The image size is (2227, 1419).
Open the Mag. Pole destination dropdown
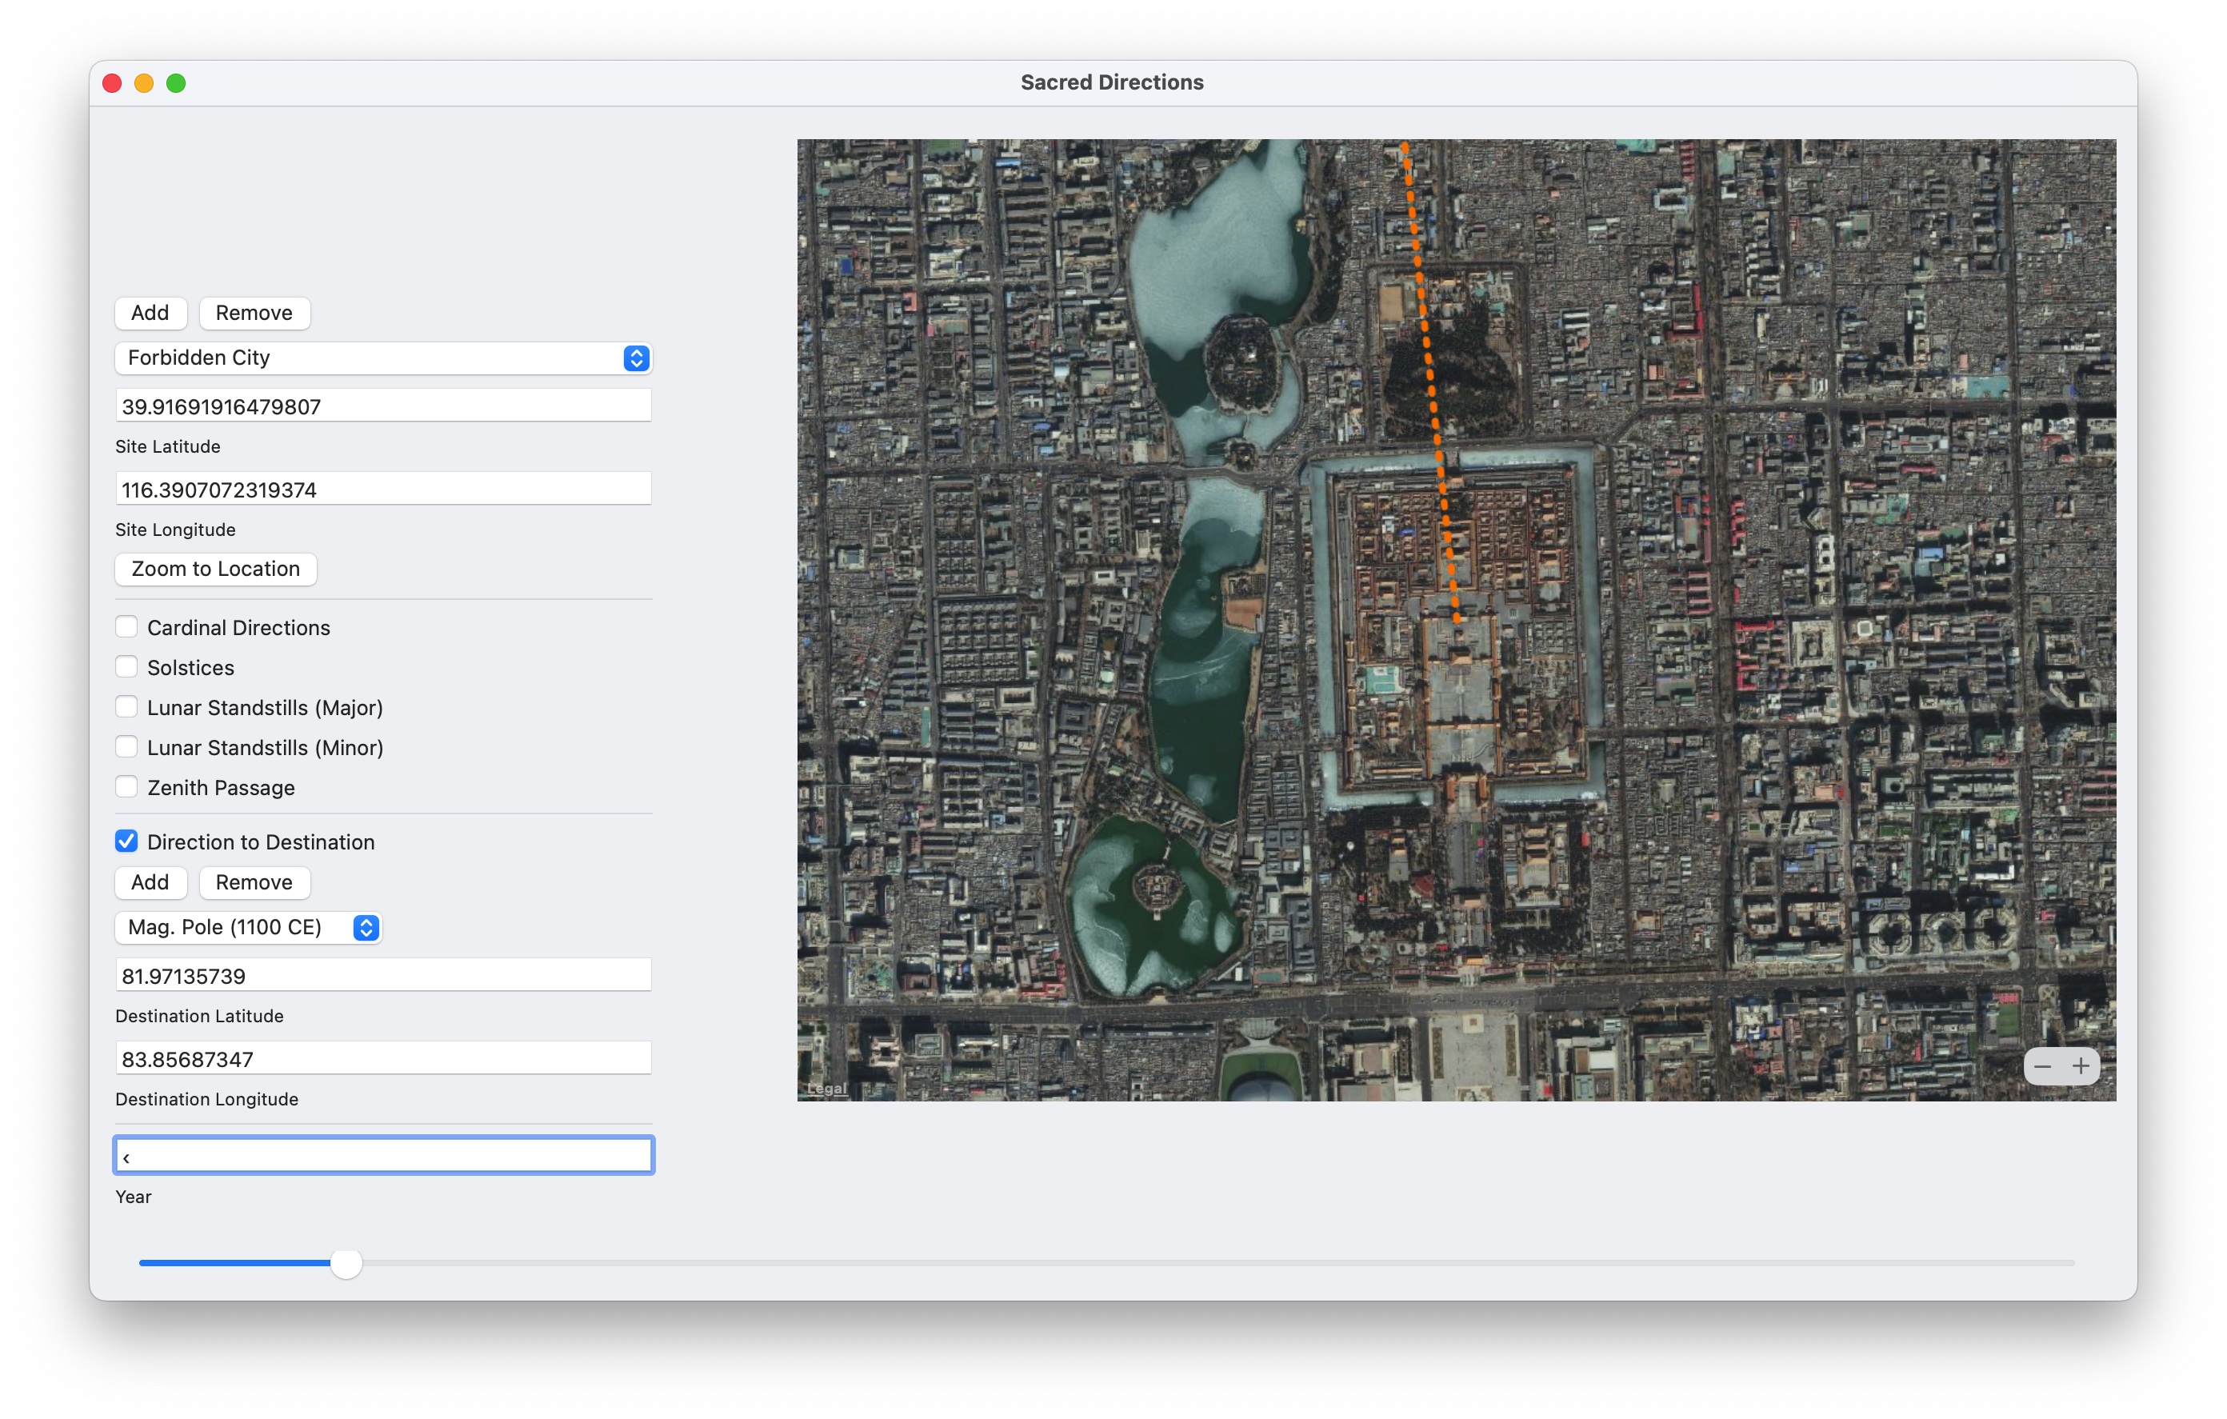point(248,927)
